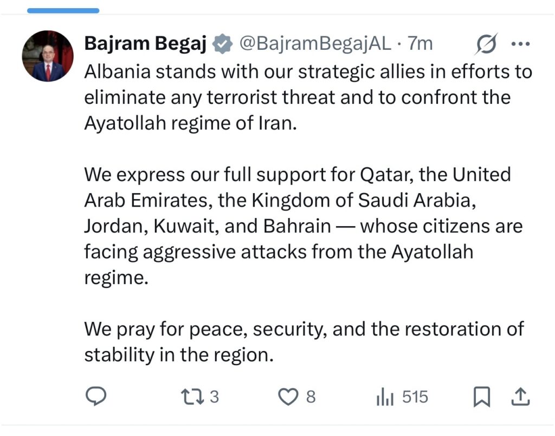
Task: Click the 7m post timestamp
Action: pyautogui.click(x=421, y=44)
